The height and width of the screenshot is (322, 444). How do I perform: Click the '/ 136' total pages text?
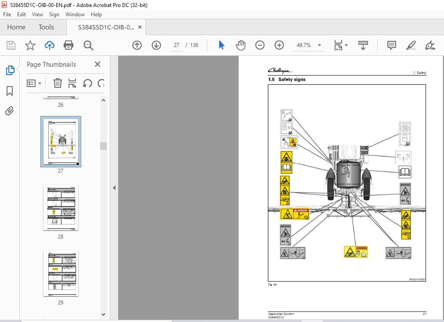pos(192,45)
